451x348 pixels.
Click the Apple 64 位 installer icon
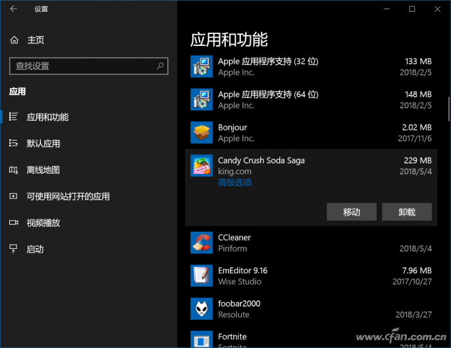(x=201, y=99)
